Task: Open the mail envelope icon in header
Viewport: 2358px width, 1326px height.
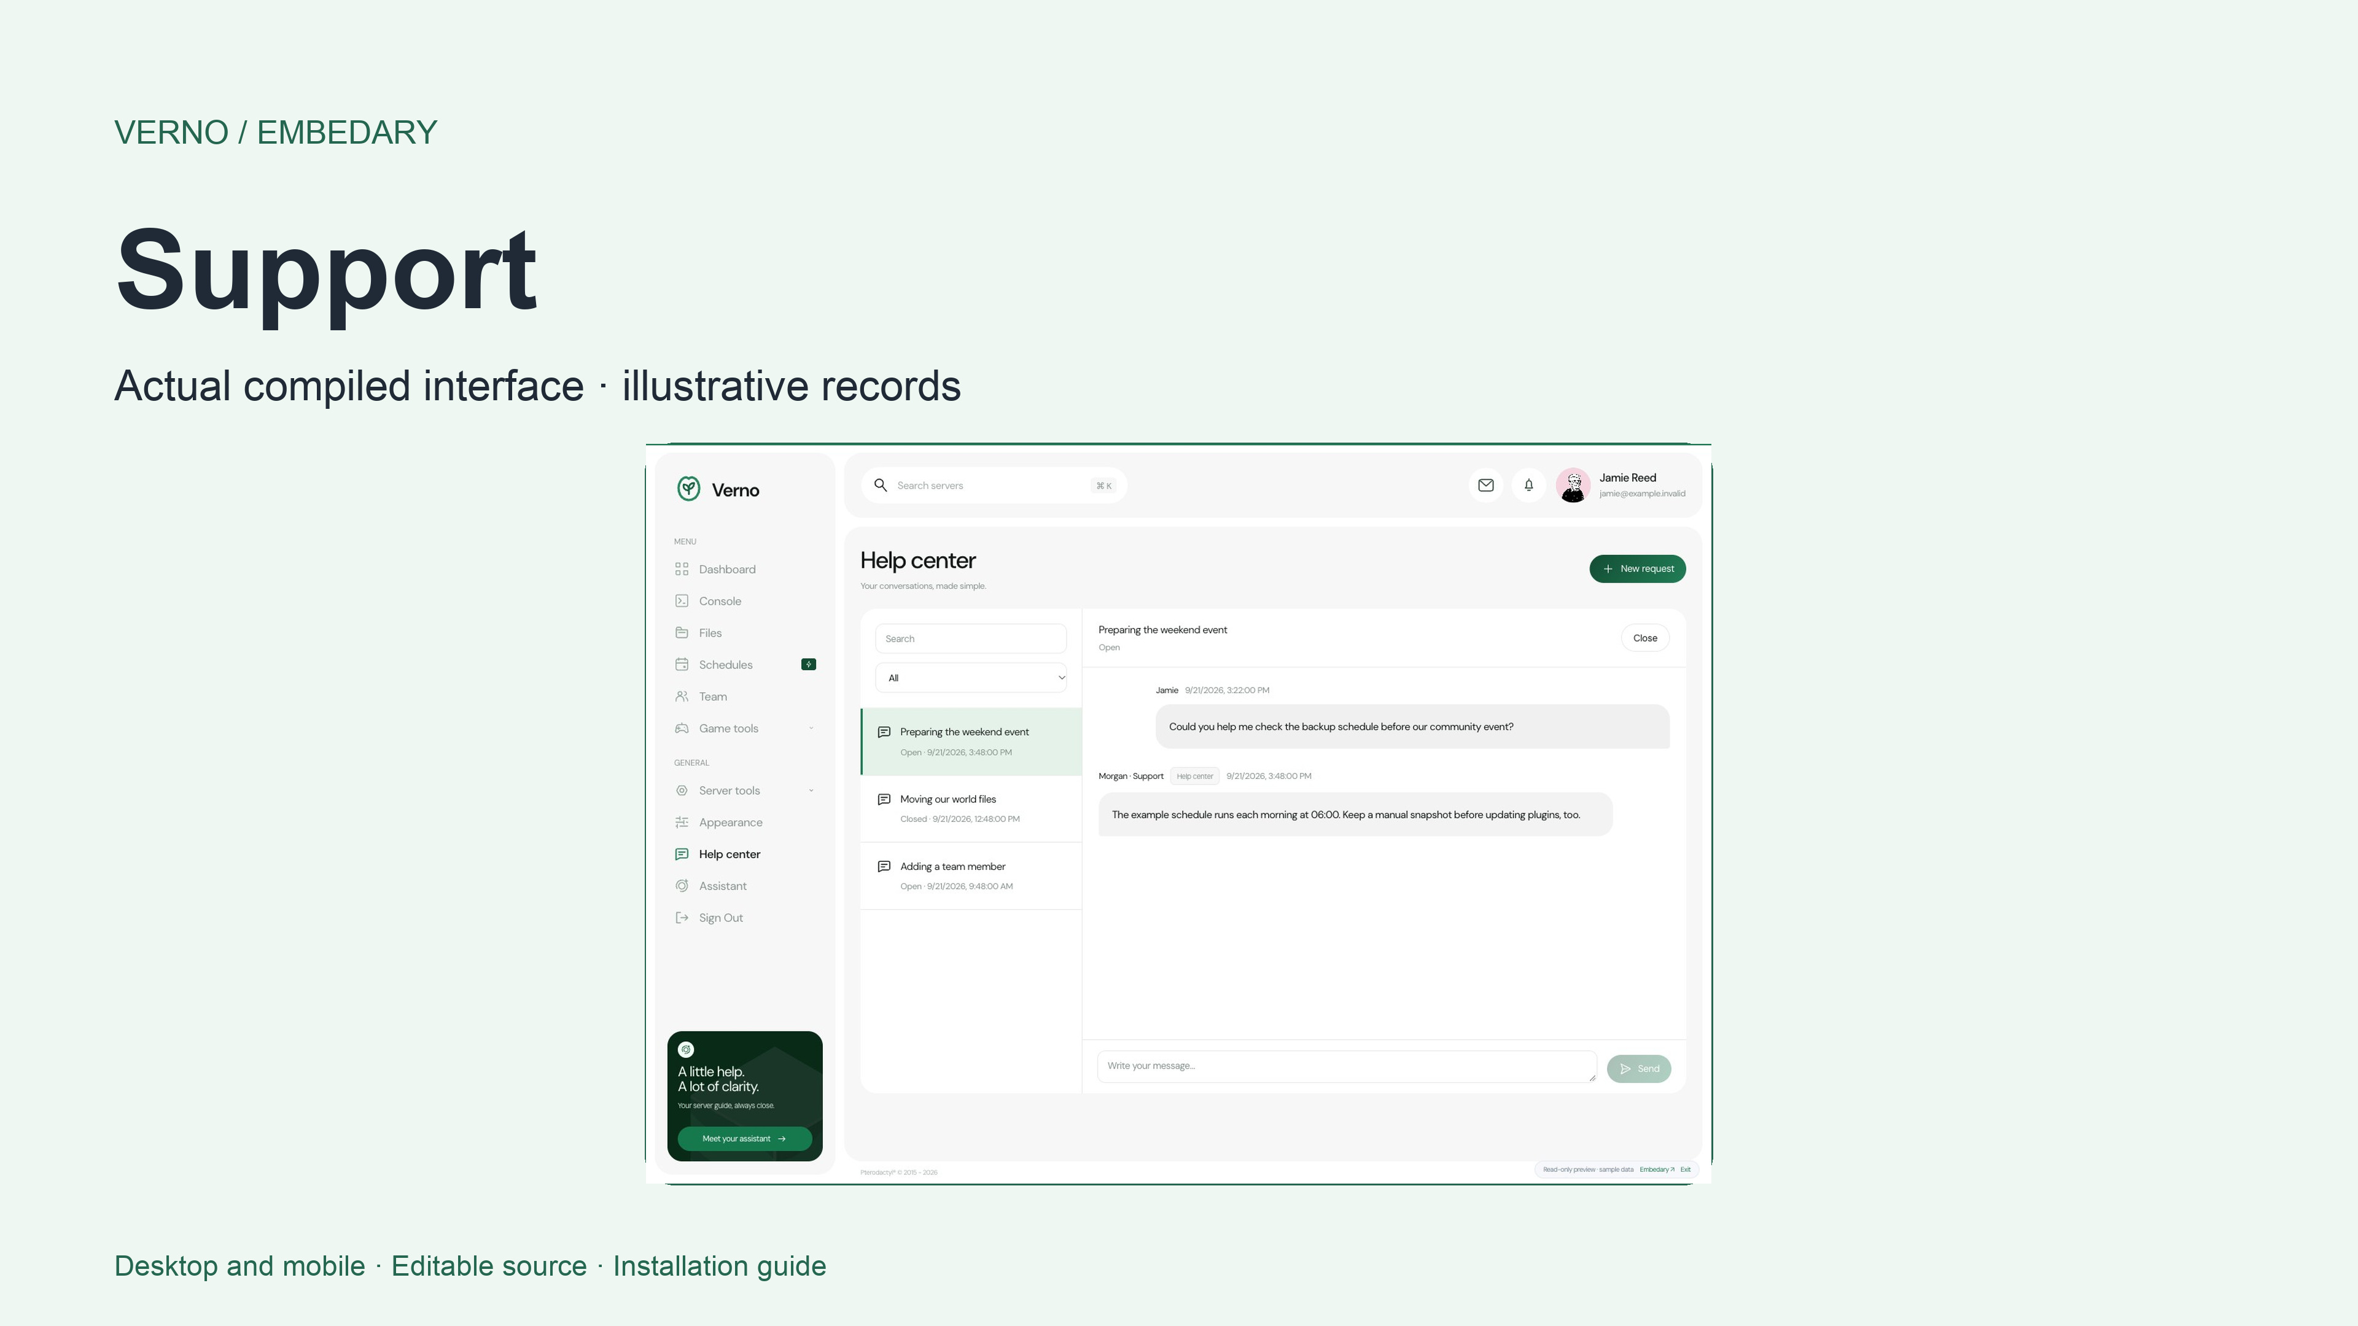Action: pos(1485,485)
